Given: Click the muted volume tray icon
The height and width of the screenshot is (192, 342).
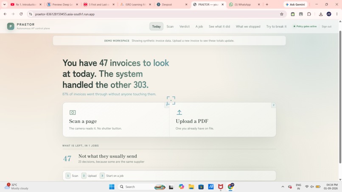Looking at the screenshot, I should pyautogui.click(x=312, y=187).
